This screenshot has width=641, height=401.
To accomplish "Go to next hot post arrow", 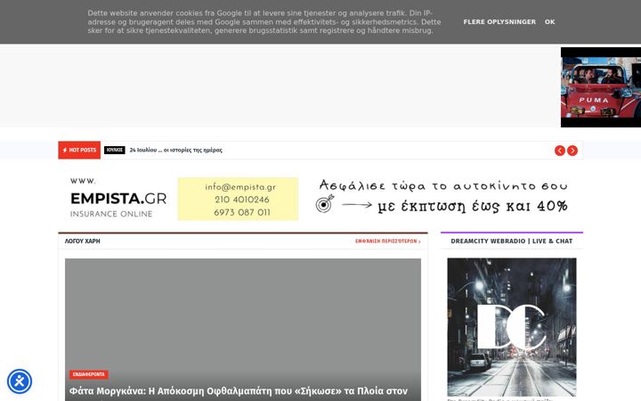I will coord(572,151).
